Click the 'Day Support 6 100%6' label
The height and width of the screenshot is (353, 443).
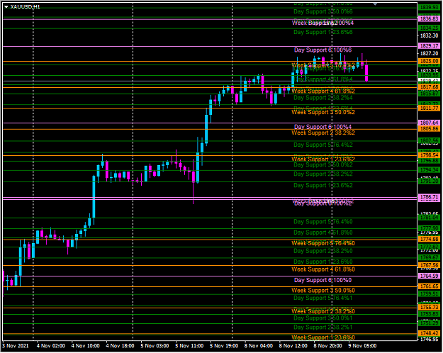[x=323, y=50]
